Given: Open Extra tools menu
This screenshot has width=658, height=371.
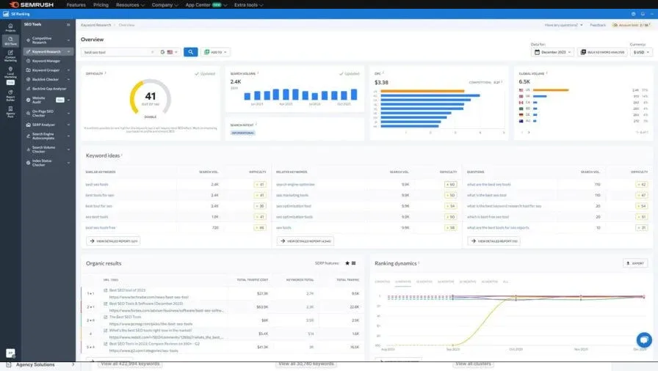Looking at the screenshot, I should 248,5.
